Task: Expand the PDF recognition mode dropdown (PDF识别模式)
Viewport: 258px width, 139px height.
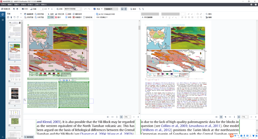Action: pos(102,17)
